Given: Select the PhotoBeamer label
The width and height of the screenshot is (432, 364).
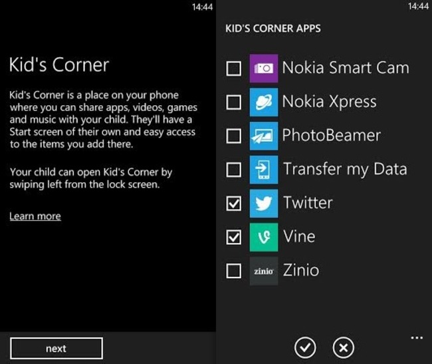Looking at the screenshot, I should point(332,135).
